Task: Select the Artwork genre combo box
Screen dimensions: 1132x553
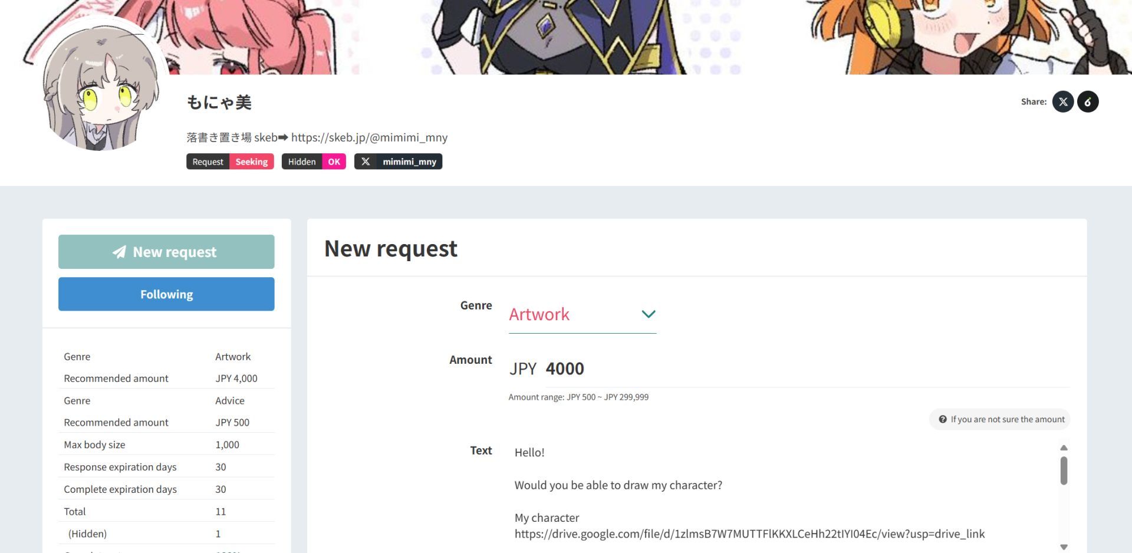Action: tap(583, 315)
